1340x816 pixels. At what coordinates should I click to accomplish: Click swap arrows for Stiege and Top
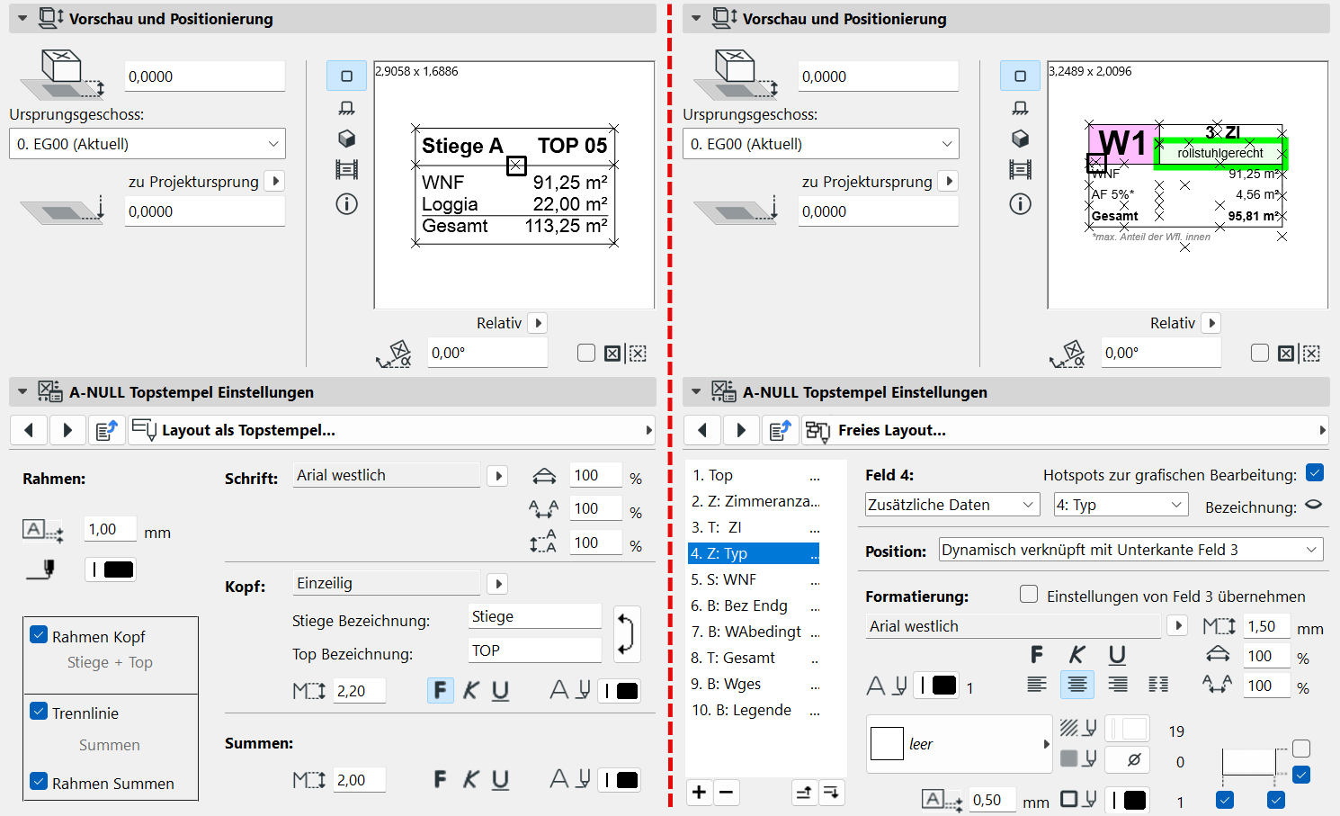coord(626,633)
